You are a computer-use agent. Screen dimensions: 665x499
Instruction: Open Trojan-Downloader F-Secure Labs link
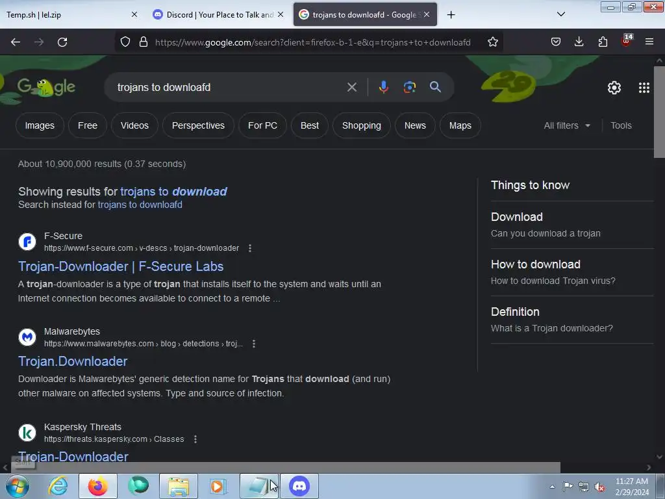pyautogui.click(x=121, y=266)
